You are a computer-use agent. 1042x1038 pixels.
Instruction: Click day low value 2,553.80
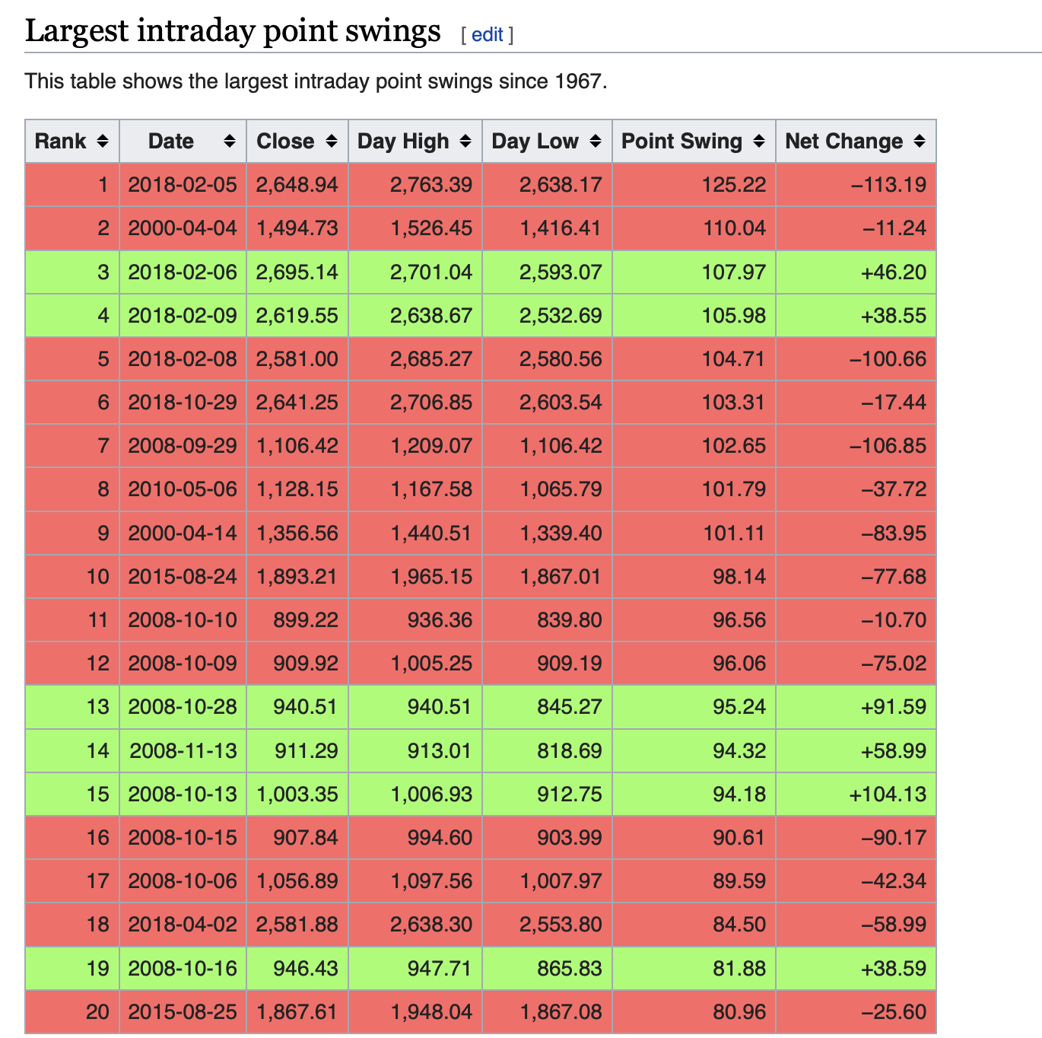(561, 925)
